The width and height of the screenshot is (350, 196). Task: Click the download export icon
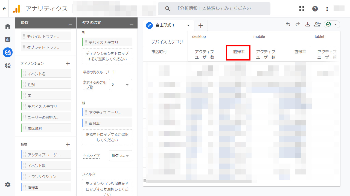pyautogui.click(x=308, y=25)
